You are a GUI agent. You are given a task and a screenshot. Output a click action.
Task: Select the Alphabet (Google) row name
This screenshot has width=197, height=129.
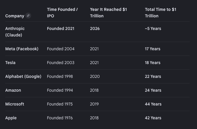pos(23,76)
